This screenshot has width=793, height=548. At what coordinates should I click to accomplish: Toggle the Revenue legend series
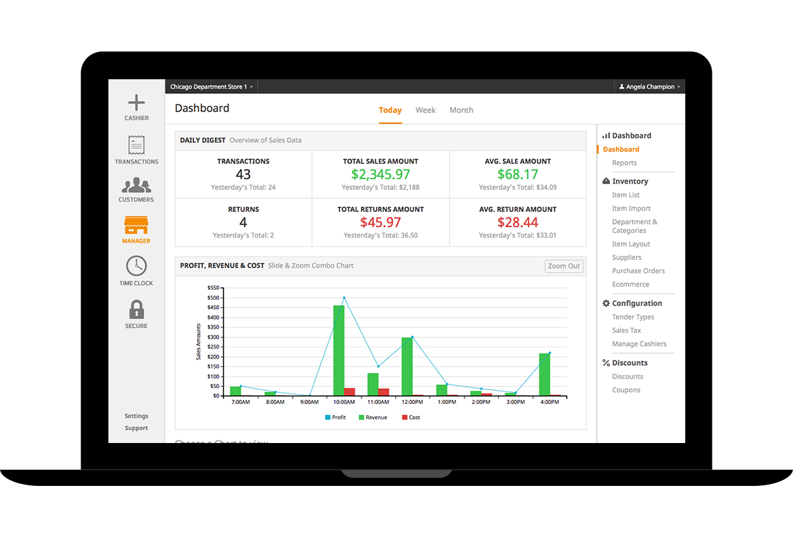(x=373, y=417)
